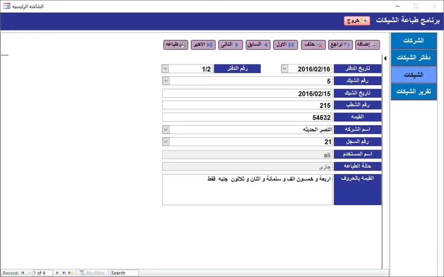Expand the اسم الشركه company dropdown
This screenshot has width=444, height=277.
[x=165, y=129]
